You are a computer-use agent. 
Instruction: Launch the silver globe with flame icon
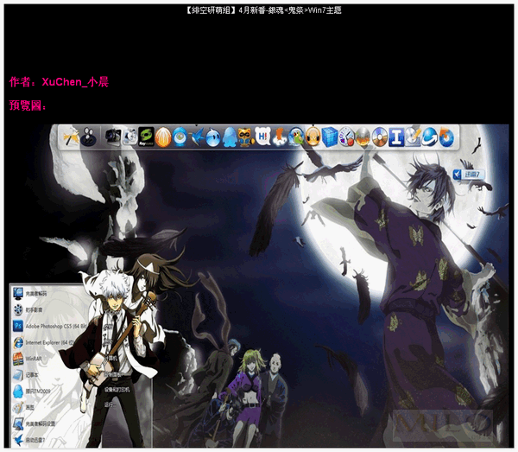click(x=363, y=137)
